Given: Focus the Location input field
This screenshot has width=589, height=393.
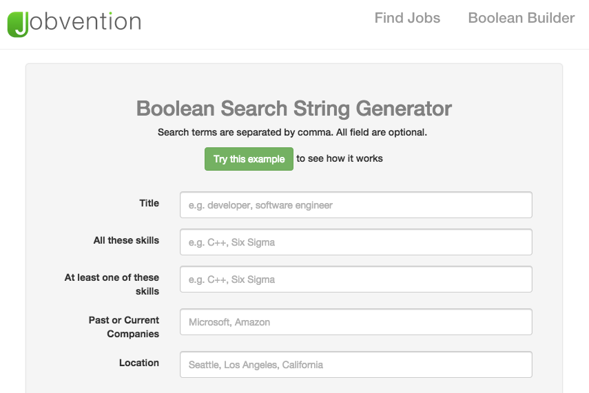Looking at the screenshot, I should pyautogui.click(x=355, y=365).
